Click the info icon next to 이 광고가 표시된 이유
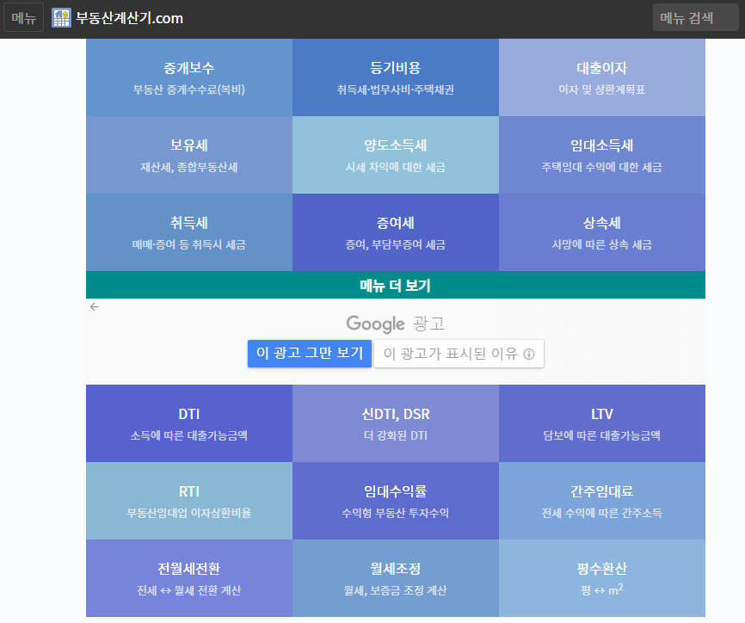This screenshot has width=745, height=623. tap(529, 354)
